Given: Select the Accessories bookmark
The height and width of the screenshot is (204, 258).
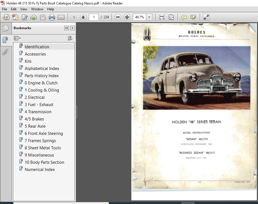Looking at the screenshot, I should tap(35, 54).
